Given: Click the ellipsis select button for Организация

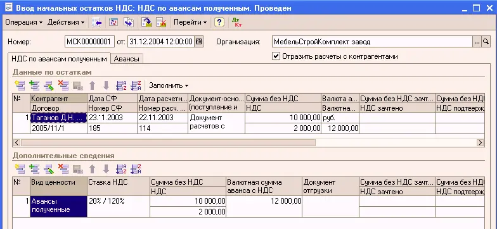Looking at the screenshot, I should [477, 42].
